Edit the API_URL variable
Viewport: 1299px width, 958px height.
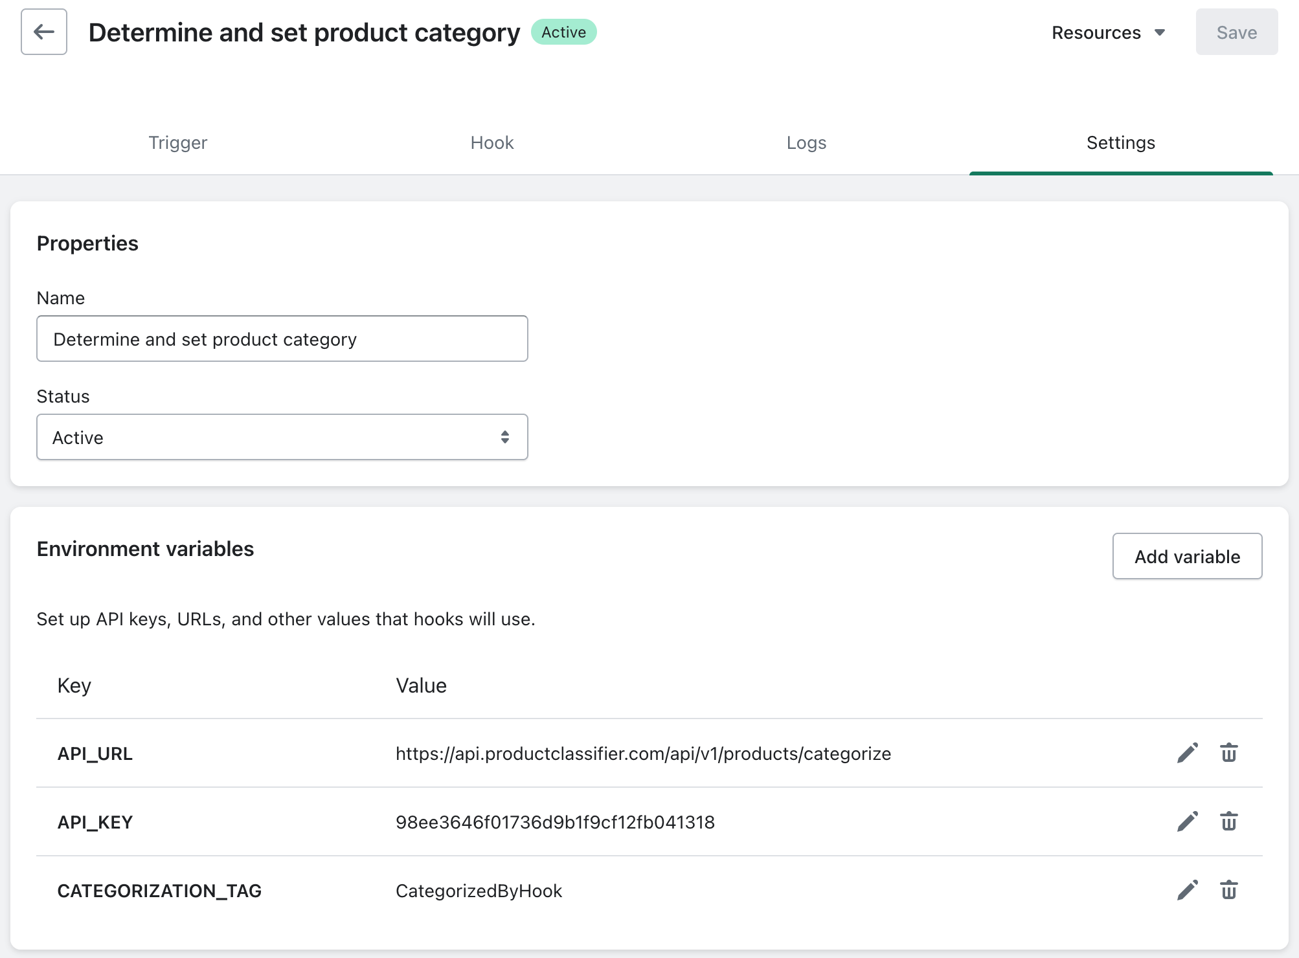[1187, 753]
